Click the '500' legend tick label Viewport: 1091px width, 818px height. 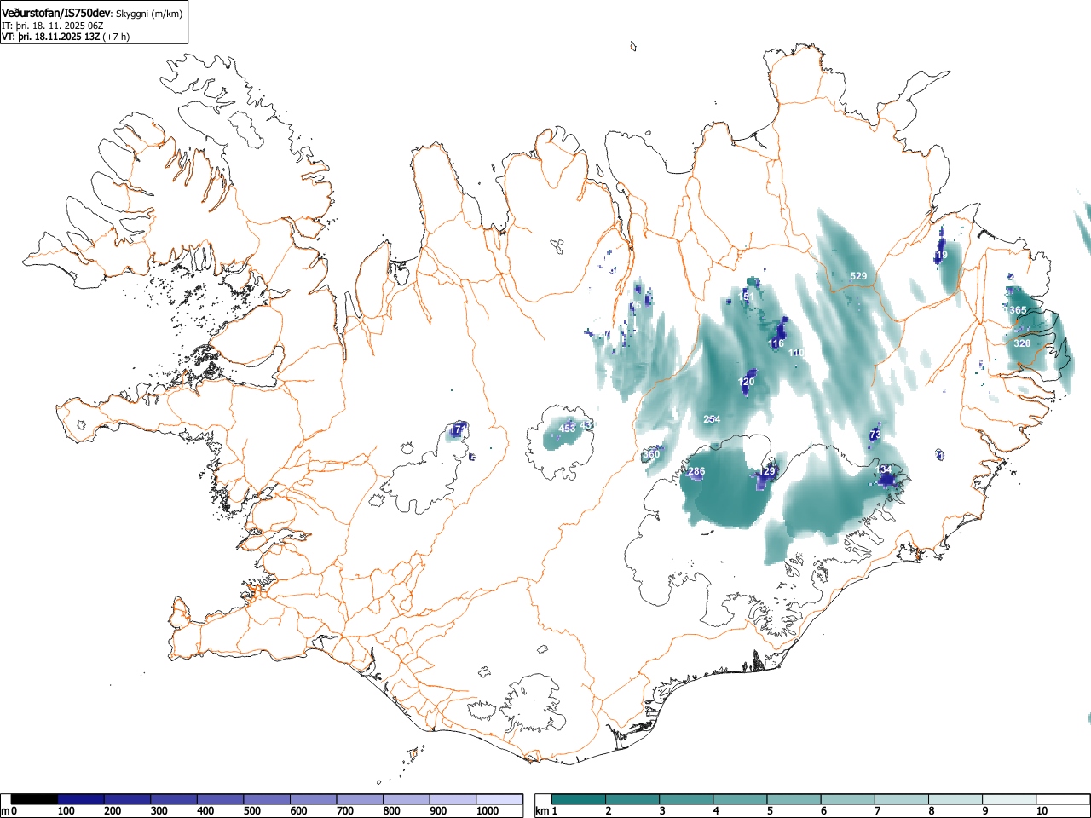(251, 811)
